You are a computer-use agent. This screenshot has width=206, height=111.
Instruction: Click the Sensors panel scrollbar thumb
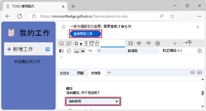203,93
